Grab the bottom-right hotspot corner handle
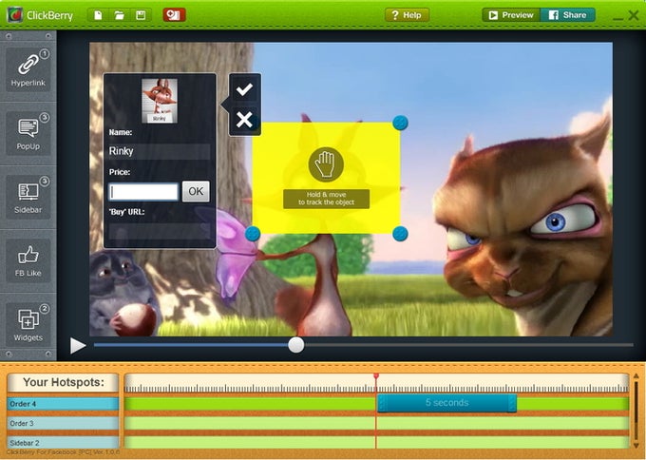The image size is (646, 460). [x=400, y=234]
